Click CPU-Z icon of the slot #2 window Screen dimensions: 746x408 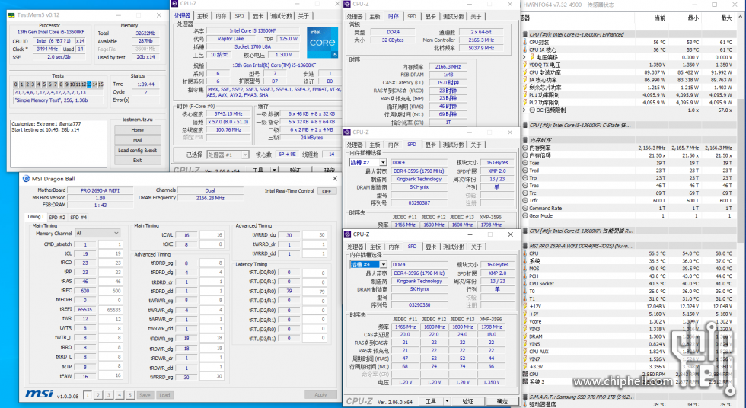tap(347, 132)
